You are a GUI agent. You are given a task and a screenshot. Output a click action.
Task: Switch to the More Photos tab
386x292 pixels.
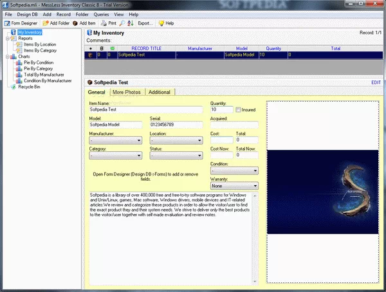[x=127, y=92]
